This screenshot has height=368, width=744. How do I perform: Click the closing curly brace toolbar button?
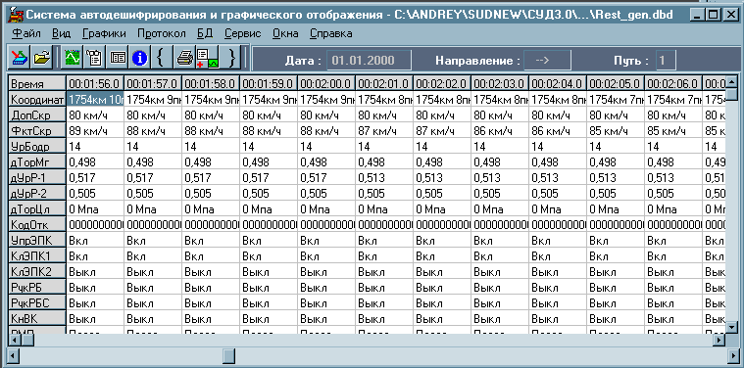point(231,58)
